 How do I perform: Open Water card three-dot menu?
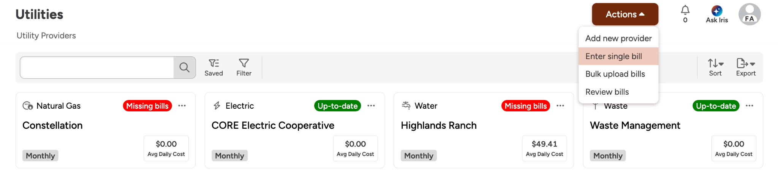(x=560, y=106)
